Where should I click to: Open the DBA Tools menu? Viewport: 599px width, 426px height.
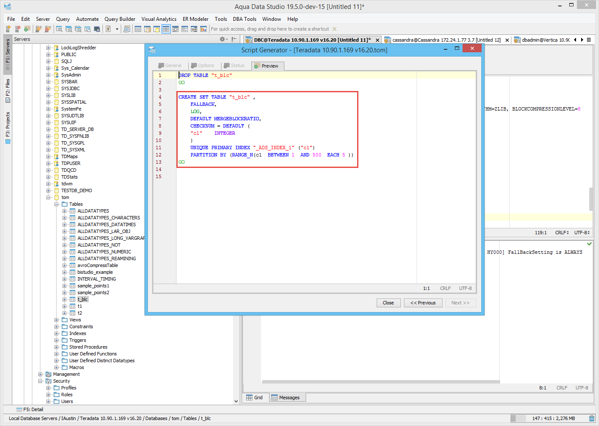(x=244, y=19)
